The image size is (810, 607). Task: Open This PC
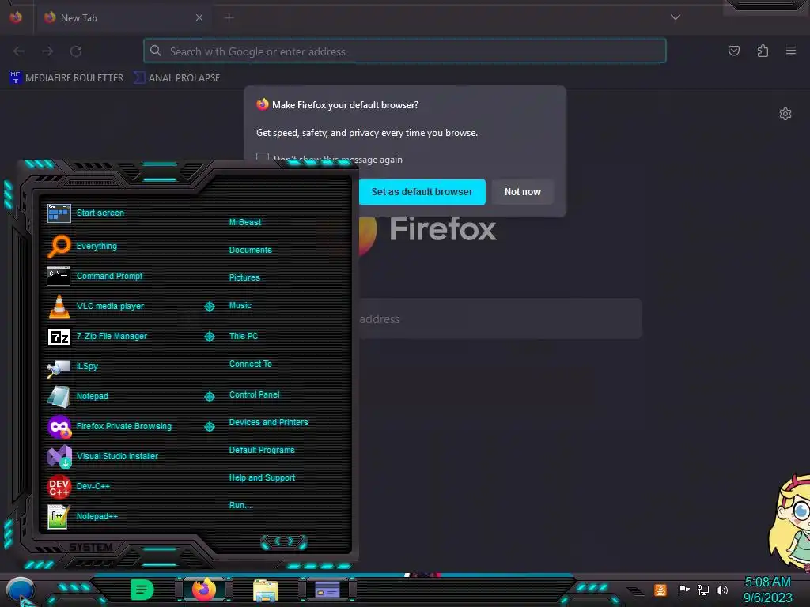(x=244, y=336)
